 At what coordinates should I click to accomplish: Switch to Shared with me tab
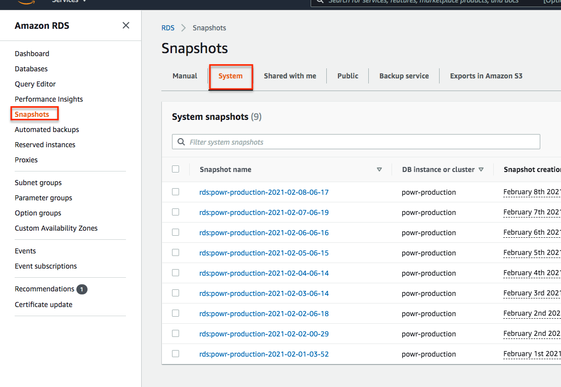click(290, 76)
